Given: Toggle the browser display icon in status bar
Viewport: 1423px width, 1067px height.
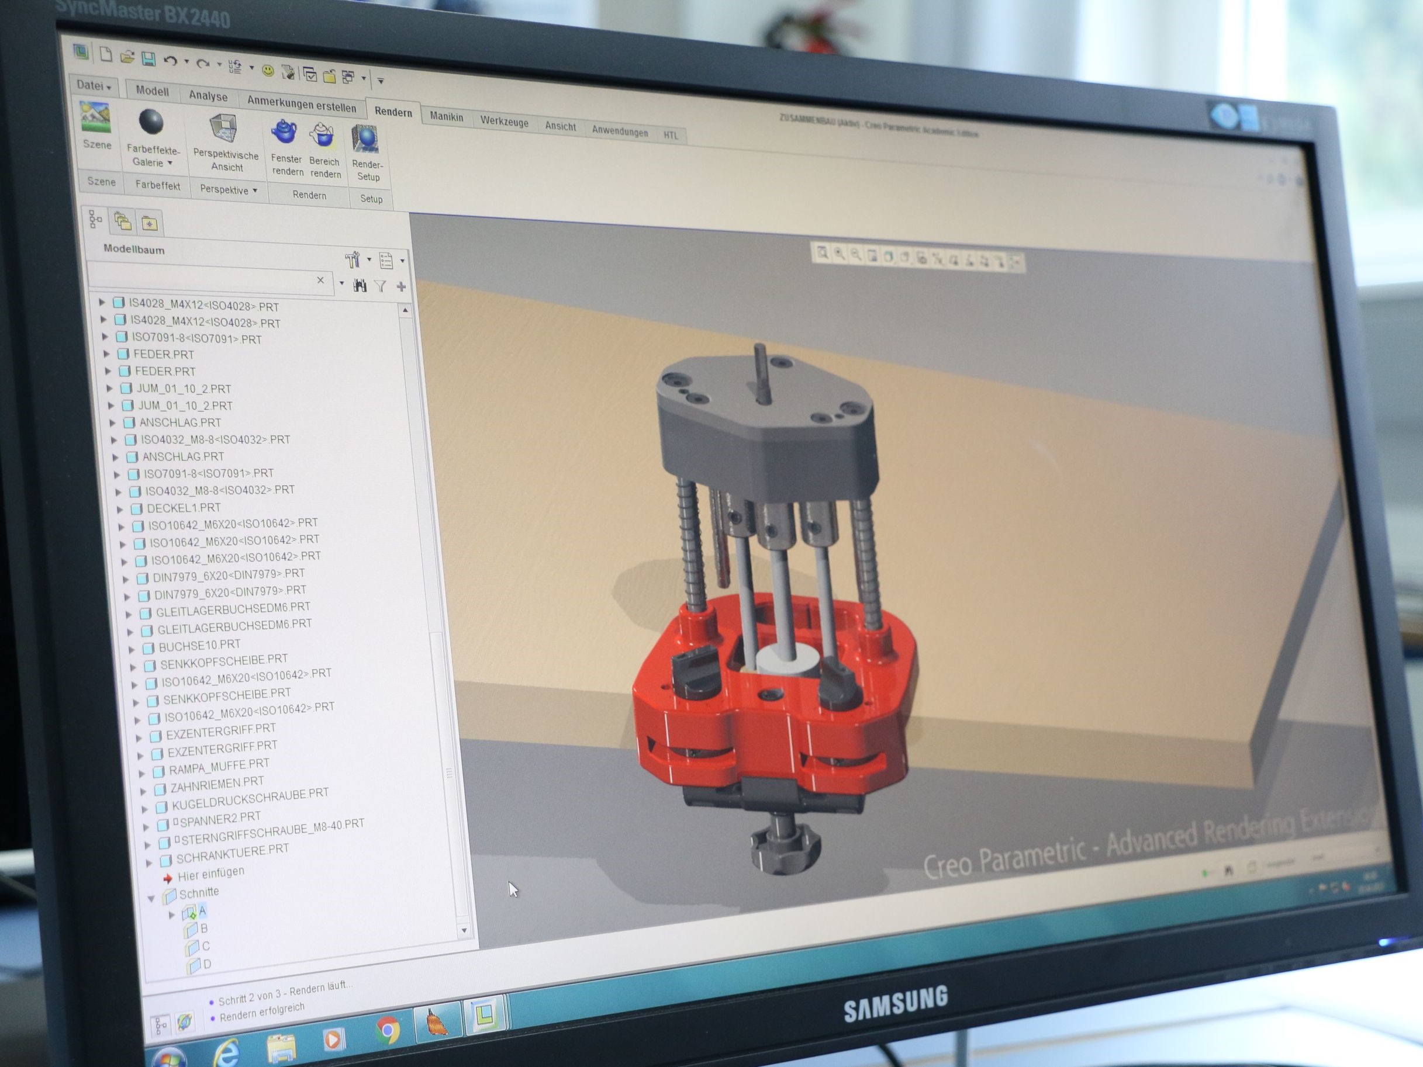Looking at the screenshot, I should [185, 1021].
